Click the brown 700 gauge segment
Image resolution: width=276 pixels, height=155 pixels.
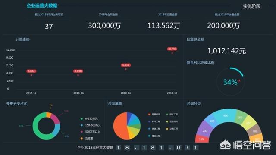coord(254,130)
